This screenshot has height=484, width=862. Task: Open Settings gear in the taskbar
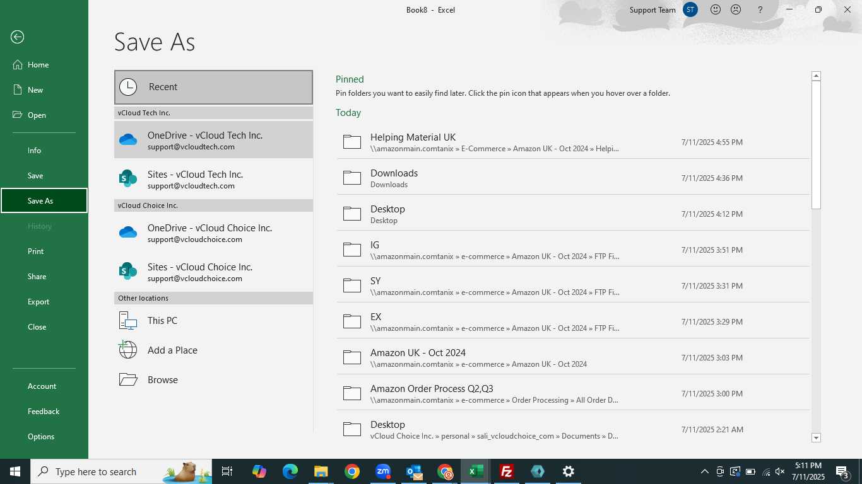coord(569,471)
